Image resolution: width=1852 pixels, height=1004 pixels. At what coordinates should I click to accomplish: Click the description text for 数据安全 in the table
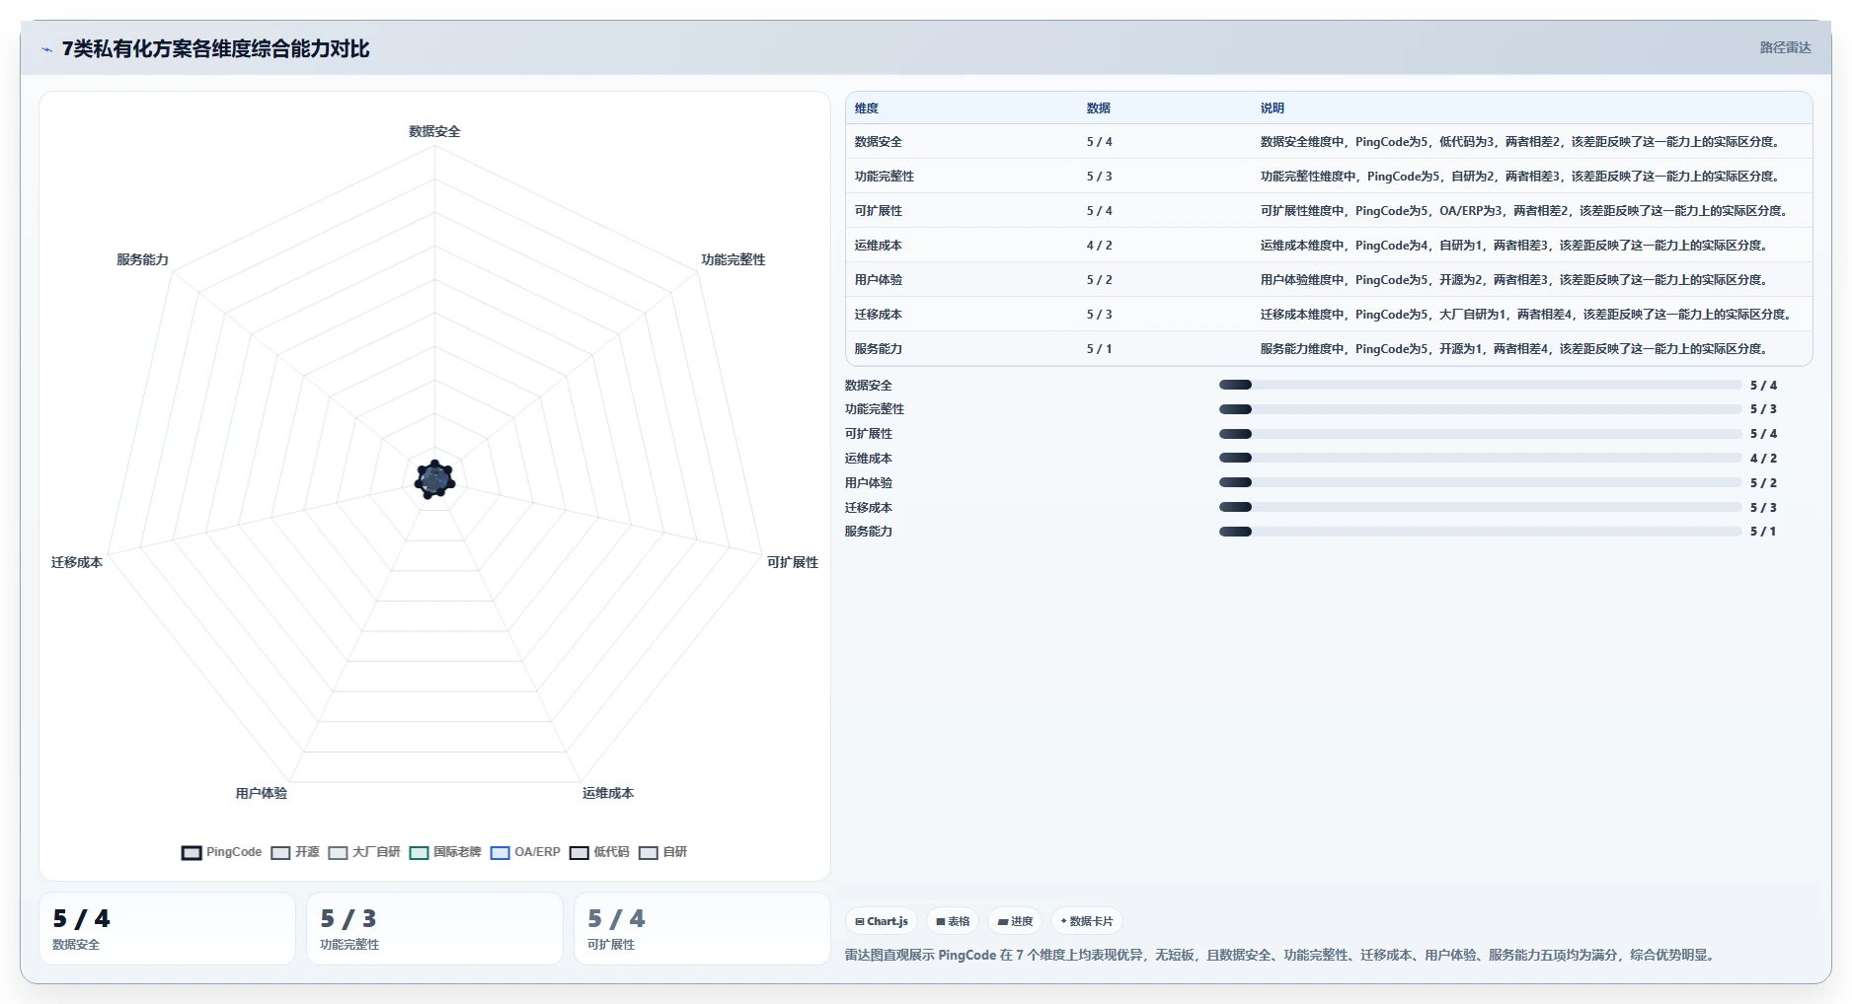(x=1521, y=142)
